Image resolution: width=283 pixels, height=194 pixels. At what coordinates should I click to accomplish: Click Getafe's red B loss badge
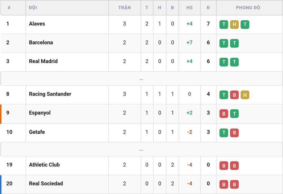point(234,133)
